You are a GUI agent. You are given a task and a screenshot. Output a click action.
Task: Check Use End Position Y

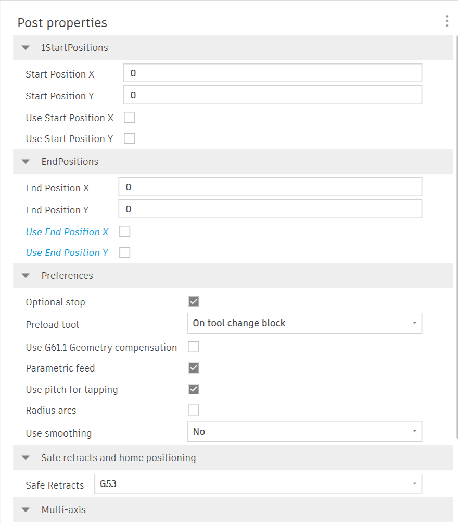coord(124,252)
